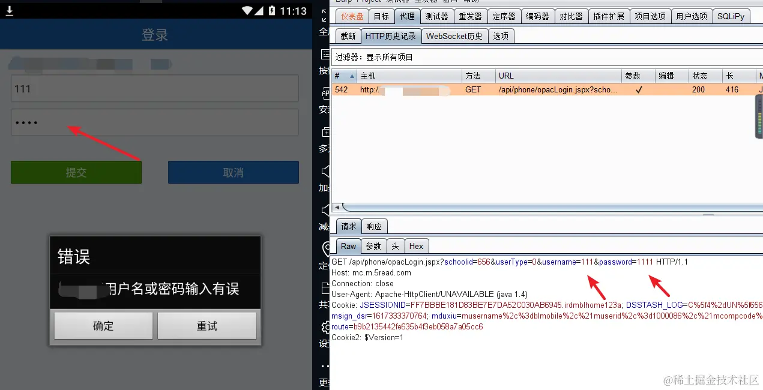Click the sort arrow in the # column header
The width and height of the screenshot is (763, 390).
tap(351, 76)
